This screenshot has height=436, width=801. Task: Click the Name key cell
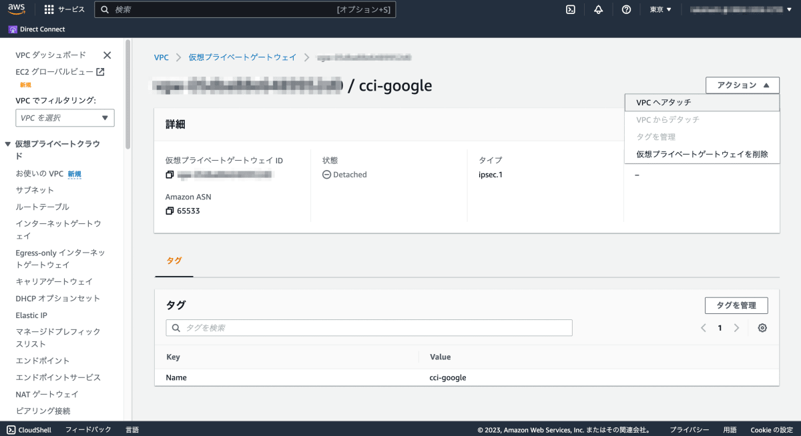pos(176,377)
